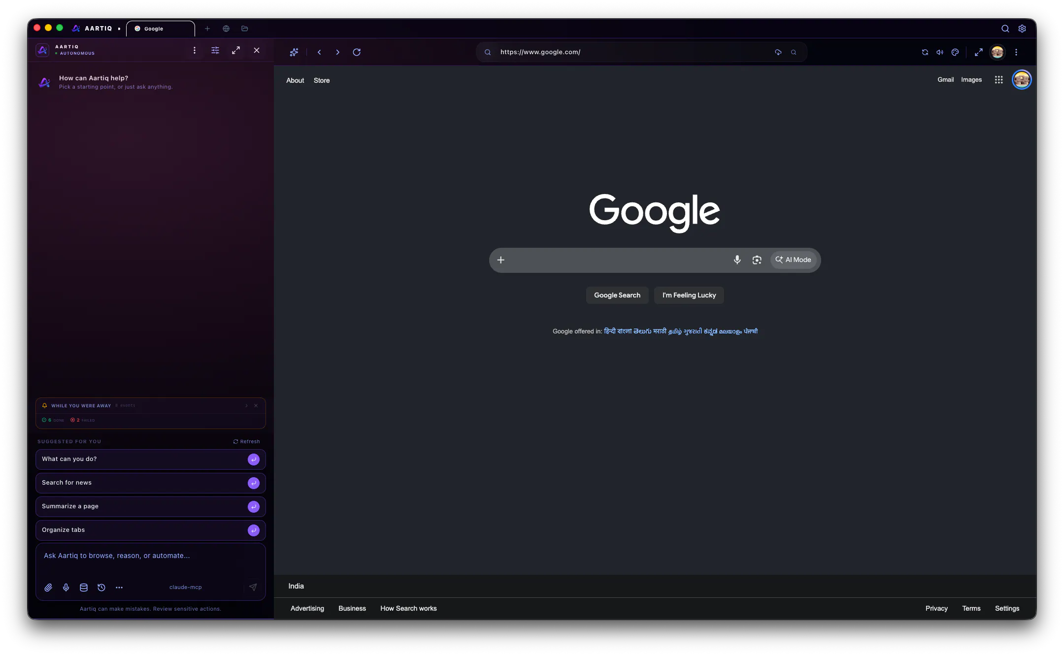The image size is (1064, 656).
Task: Open the Google Store link
Action: click(x=322, y=80)
